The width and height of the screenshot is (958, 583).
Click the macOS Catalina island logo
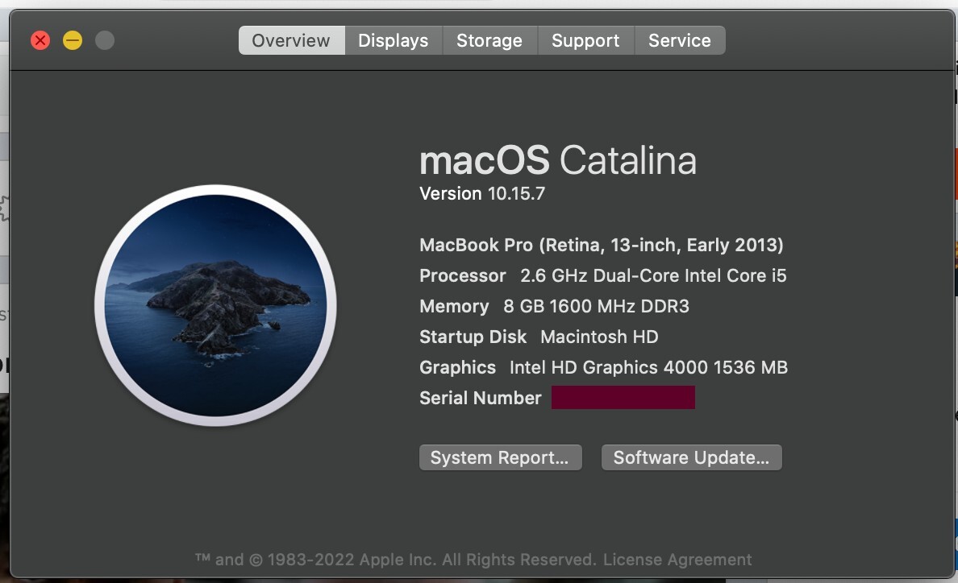click(x=215, y=305)
